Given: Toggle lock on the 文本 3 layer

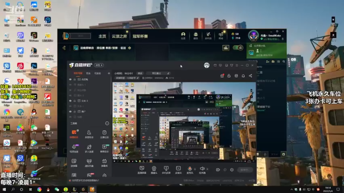Looking at the screenshot, I should tap(74, 101).
